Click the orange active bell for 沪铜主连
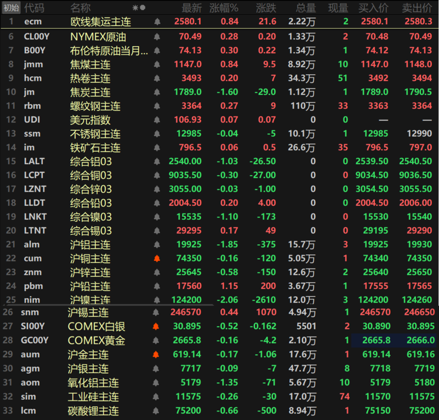Image resolution: width=439 pixels, height=420 pixels. tap(157, 259)
